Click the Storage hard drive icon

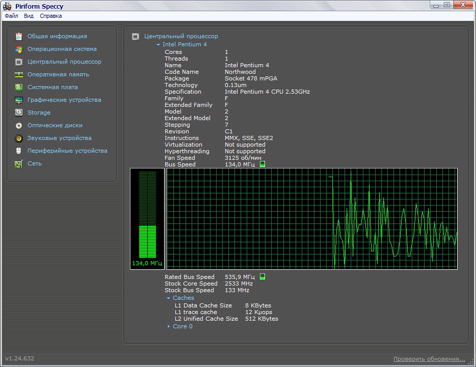click(x=19, y=112)
